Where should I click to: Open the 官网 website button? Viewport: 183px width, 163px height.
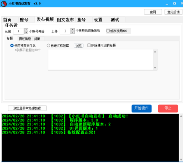pos(153,12)
